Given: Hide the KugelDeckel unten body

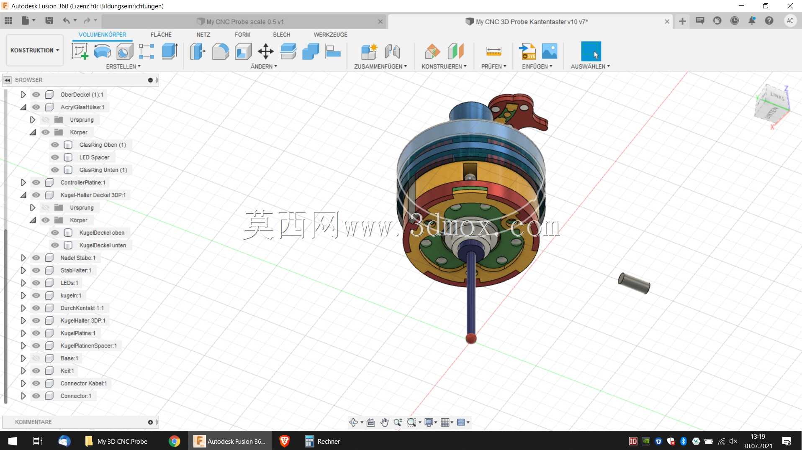Looking at the screenshot, I should (55, 245).
